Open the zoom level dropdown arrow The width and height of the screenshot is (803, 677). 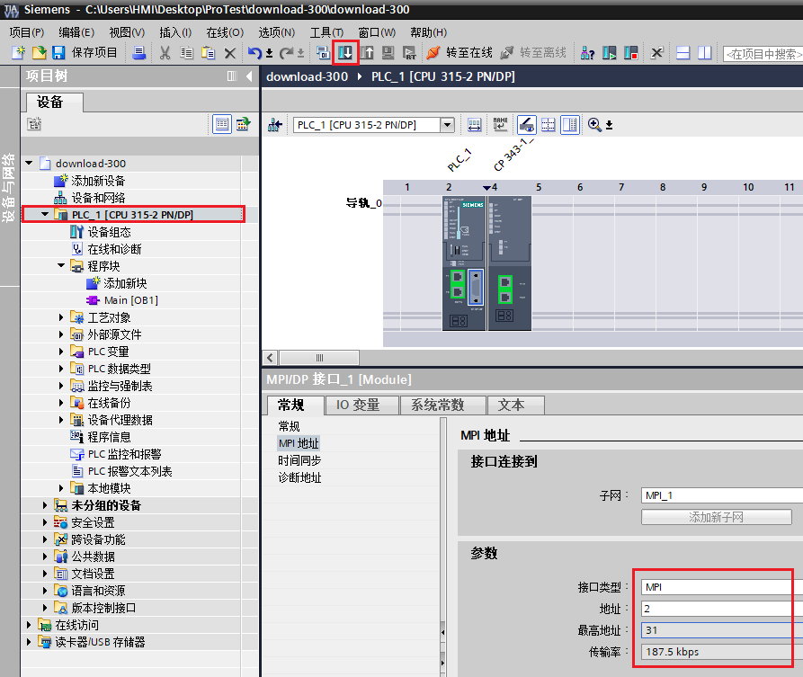609,125
